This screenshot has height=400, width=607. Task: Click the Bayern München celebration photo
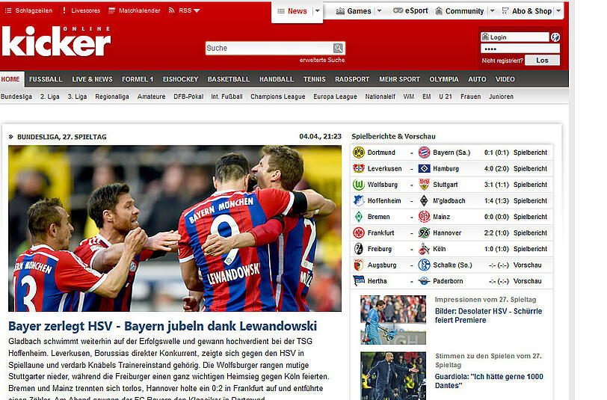(x=175, y=229)
